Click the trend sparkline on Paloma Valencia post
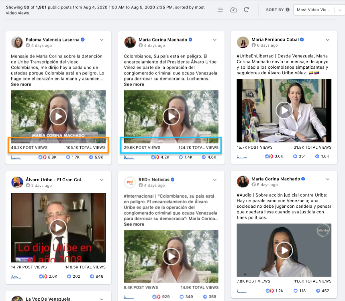Viewport: 345px width, 301px height. (x=16, y=158)
